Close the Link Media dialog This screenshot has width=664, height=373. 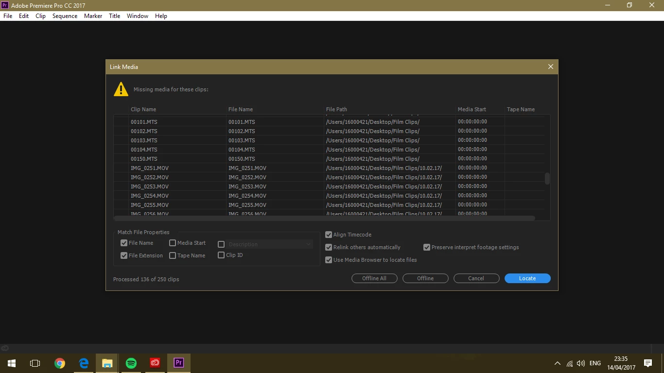[x=551, y=67]
